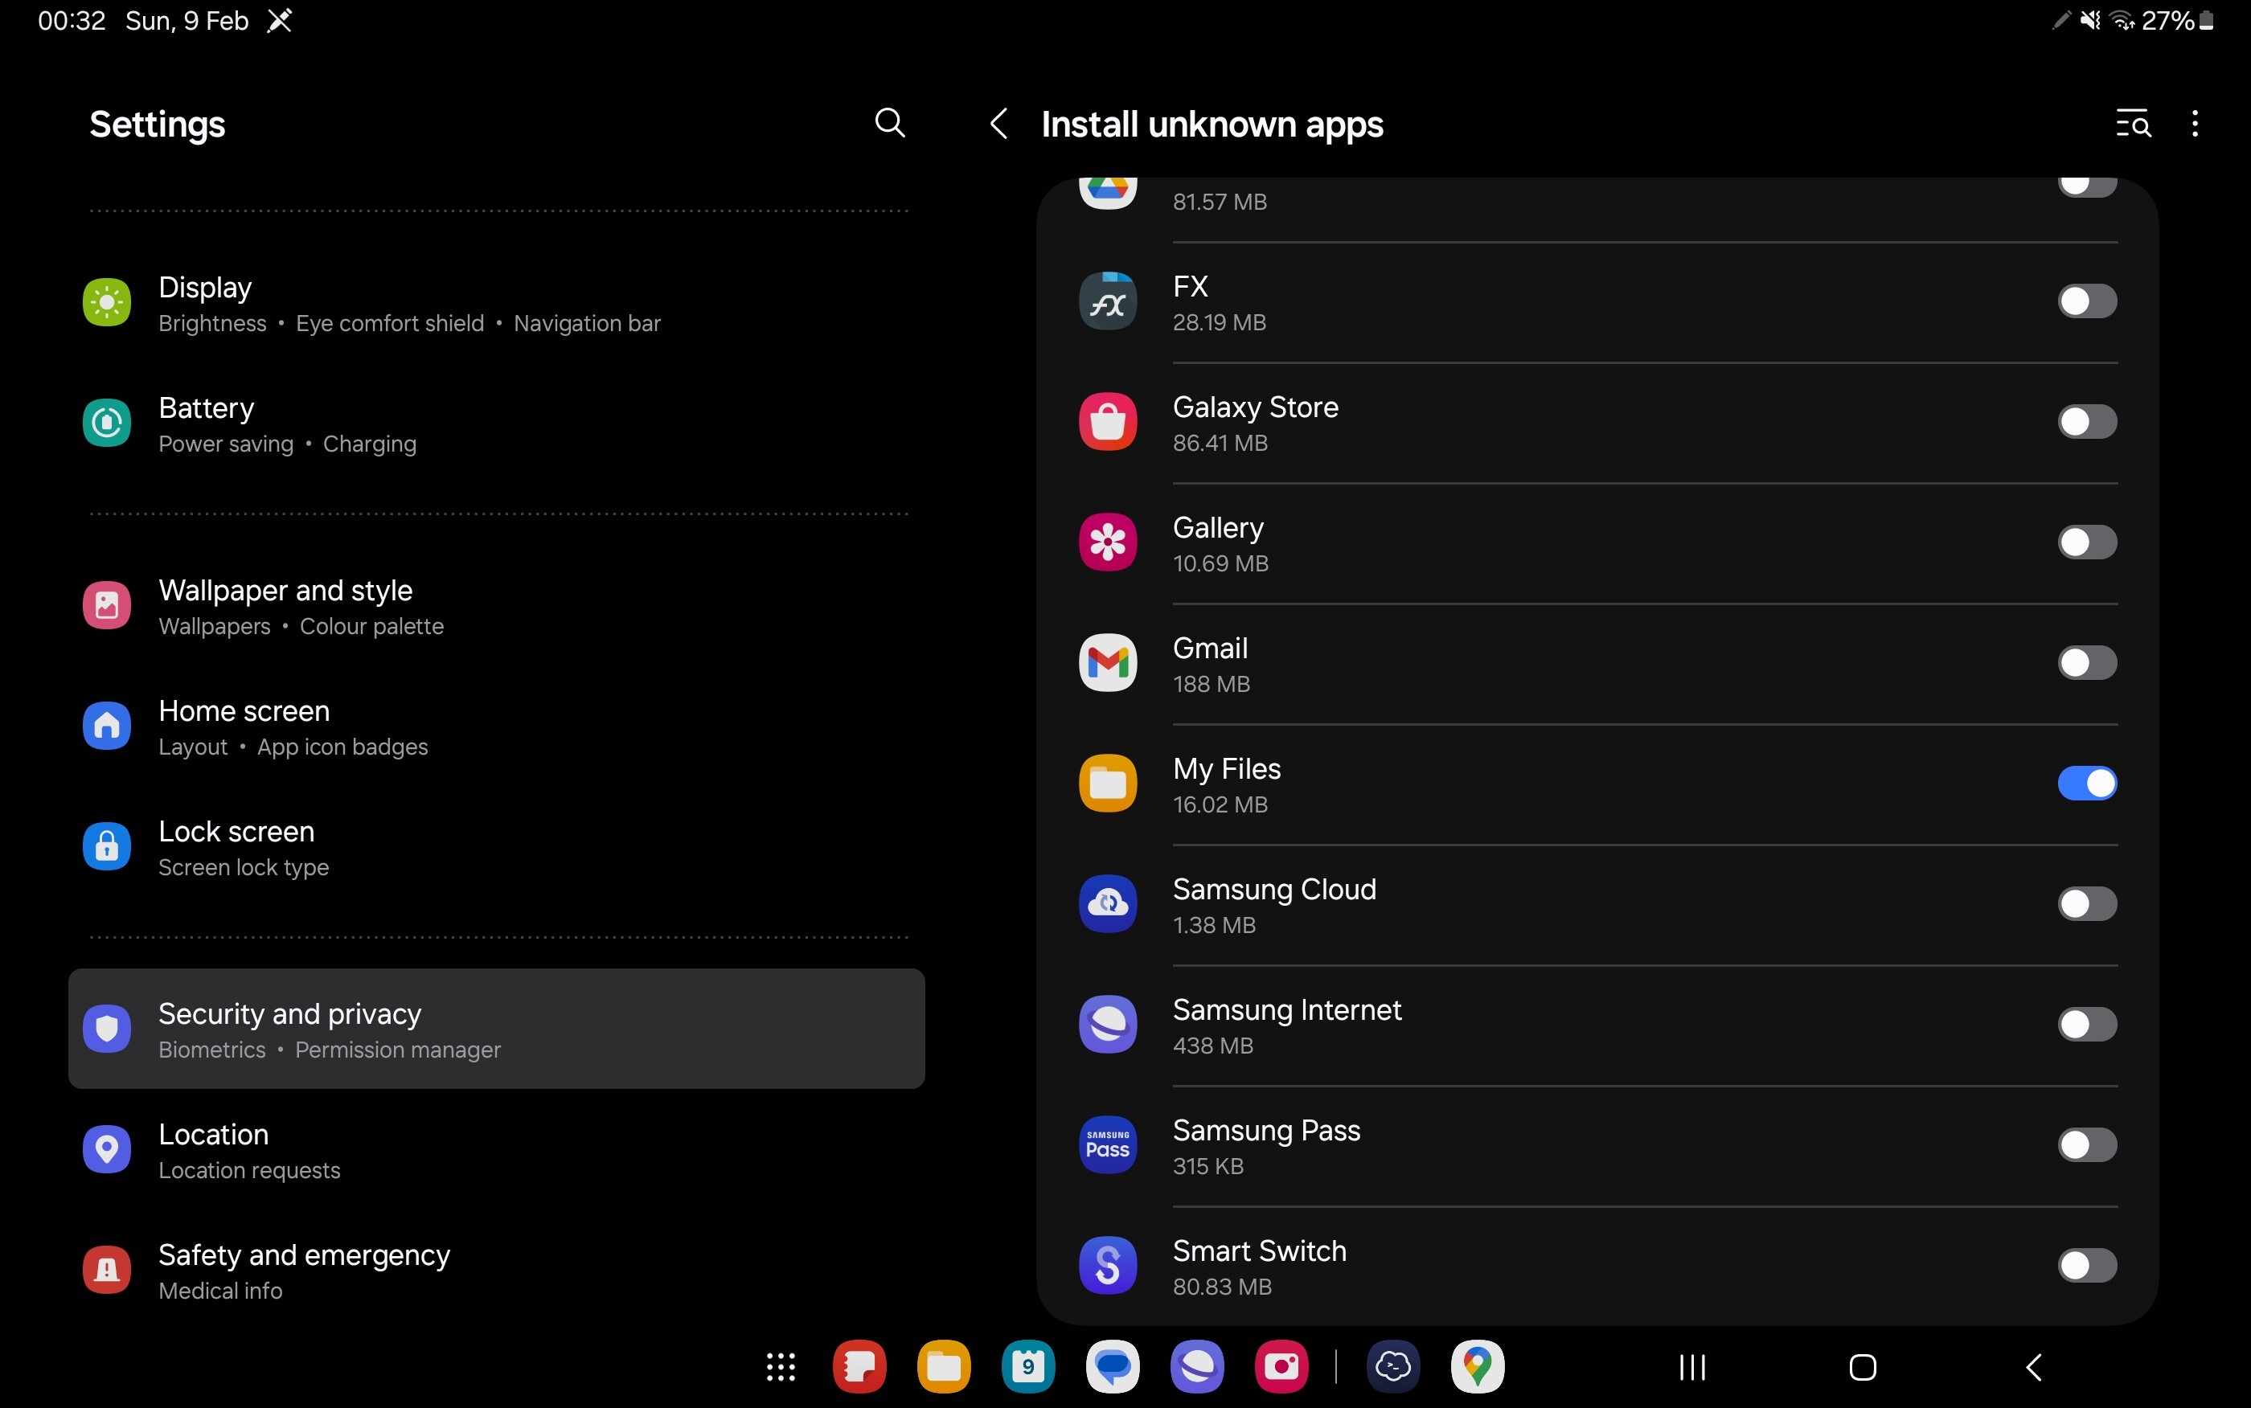Launch My Files from the taskbar
Screen dimensions: 2251x1408
pos(944,1367)
